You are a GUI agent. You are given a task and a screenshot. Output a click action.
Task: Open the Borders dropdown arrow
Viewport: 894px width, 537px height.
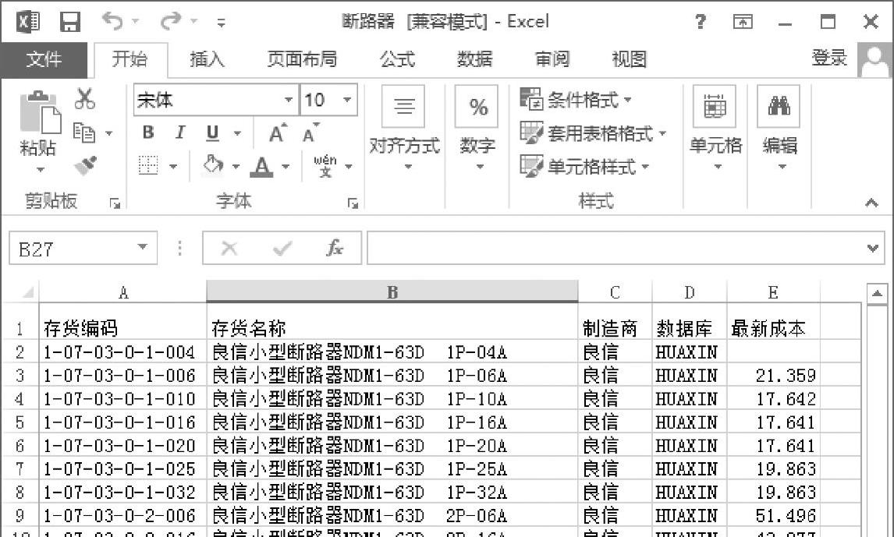173,167
